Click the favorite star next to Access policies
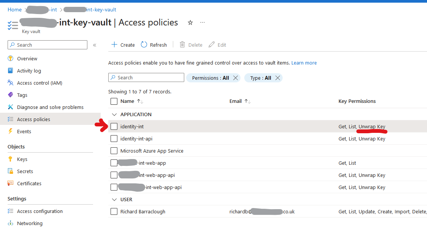 tap(190, 22)
